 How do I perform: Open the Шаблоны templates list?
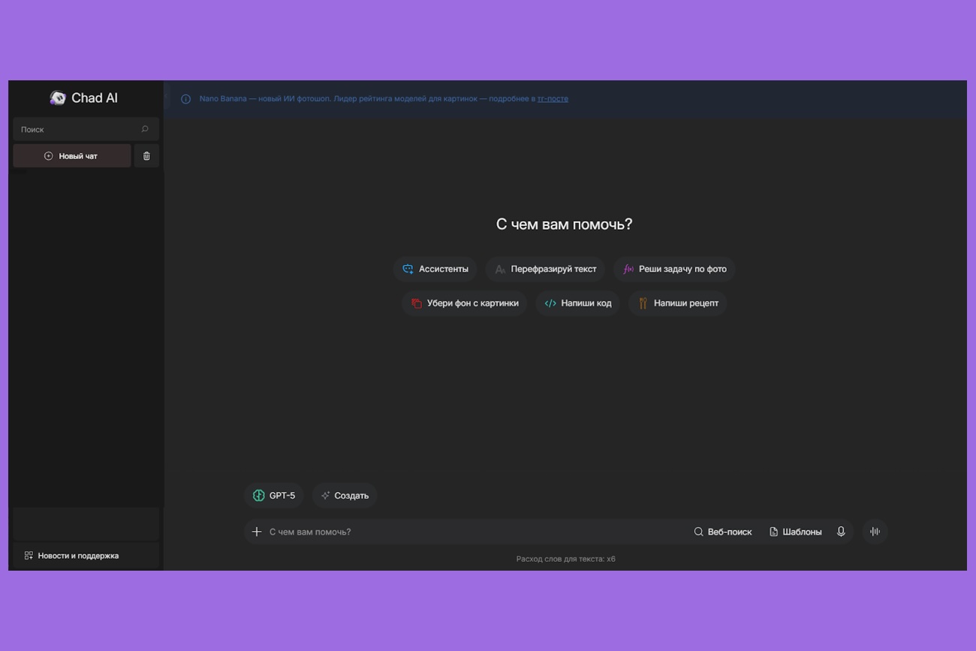click(x=795, y=532)
